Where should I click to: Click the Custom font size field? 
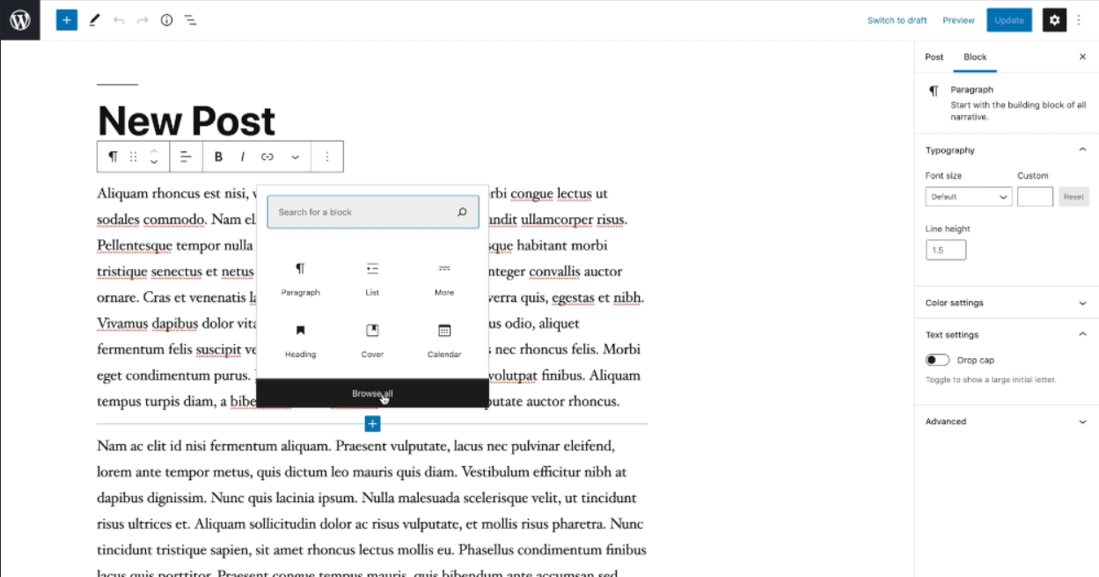click(1035, 197)
